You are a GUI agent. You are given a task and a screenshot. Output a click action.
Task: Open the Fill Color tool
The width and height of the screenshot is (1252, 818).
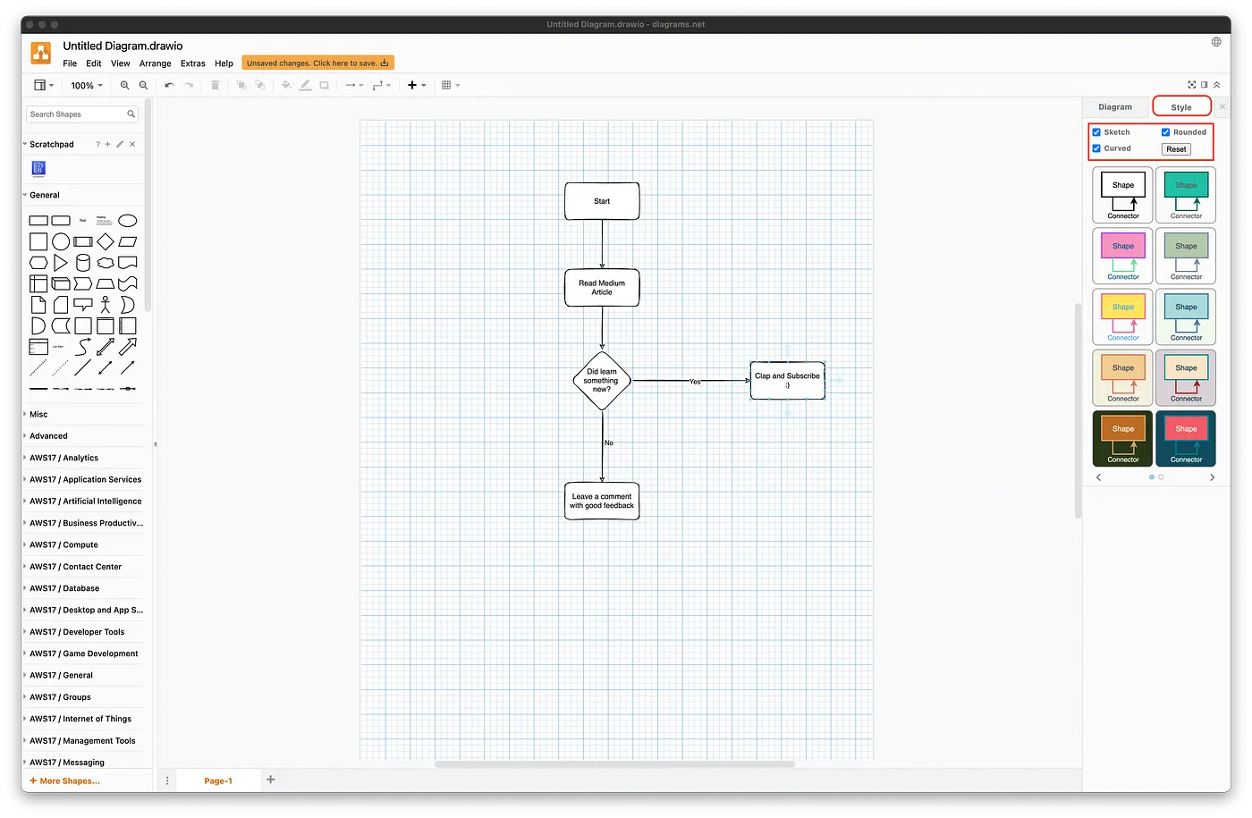[286, 85]
